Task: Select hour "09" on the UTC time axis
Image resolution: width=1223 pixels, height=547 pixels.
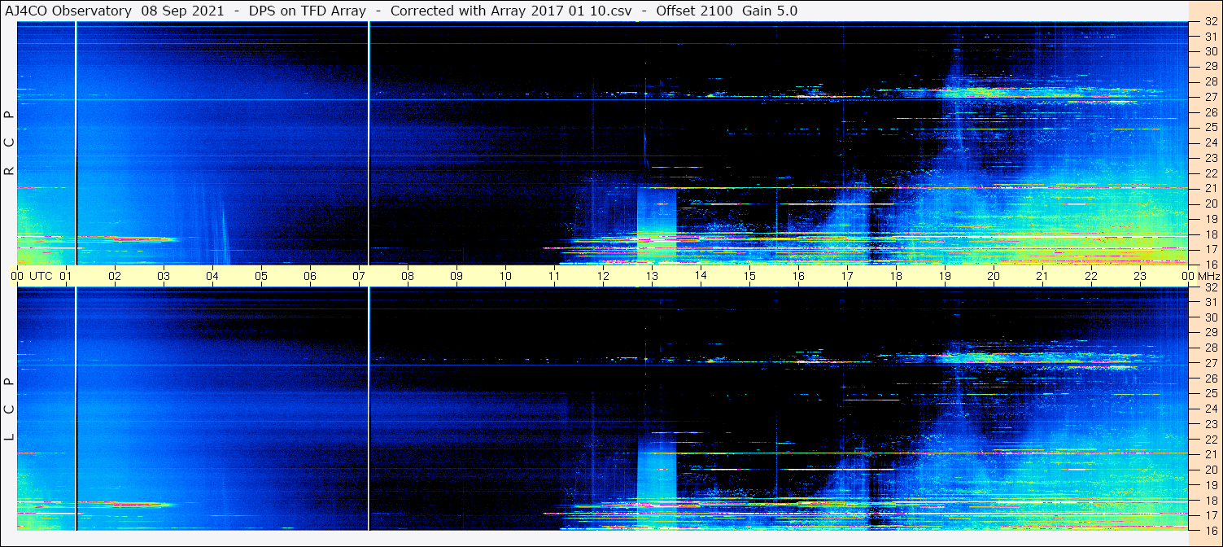Action: 456,276
